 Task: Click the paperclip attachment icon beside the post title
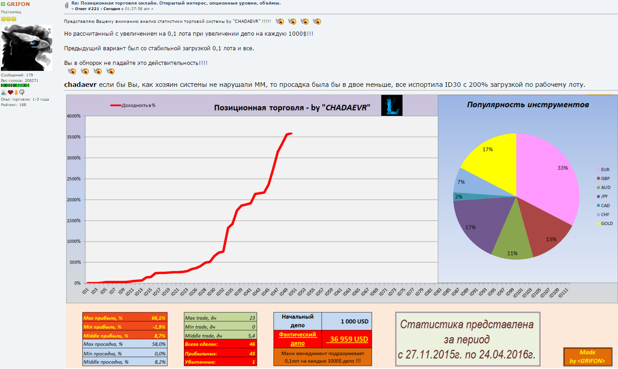tap(67, 5)
